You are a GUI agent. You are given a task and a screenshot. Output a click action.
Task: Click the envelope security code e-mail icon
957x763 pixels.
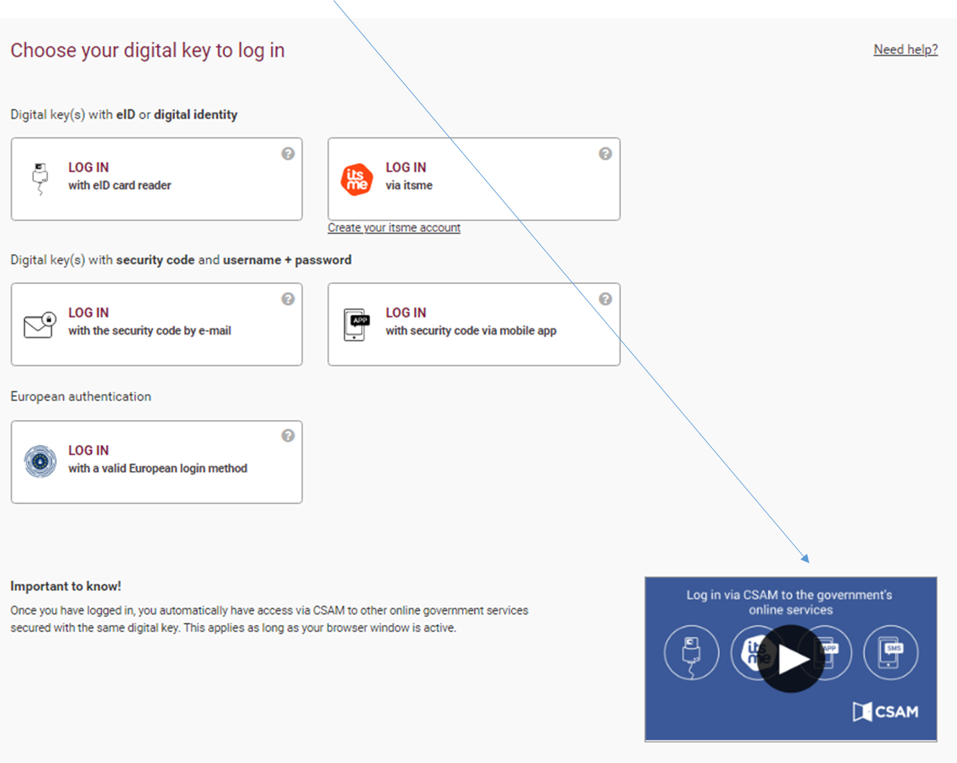40,324
